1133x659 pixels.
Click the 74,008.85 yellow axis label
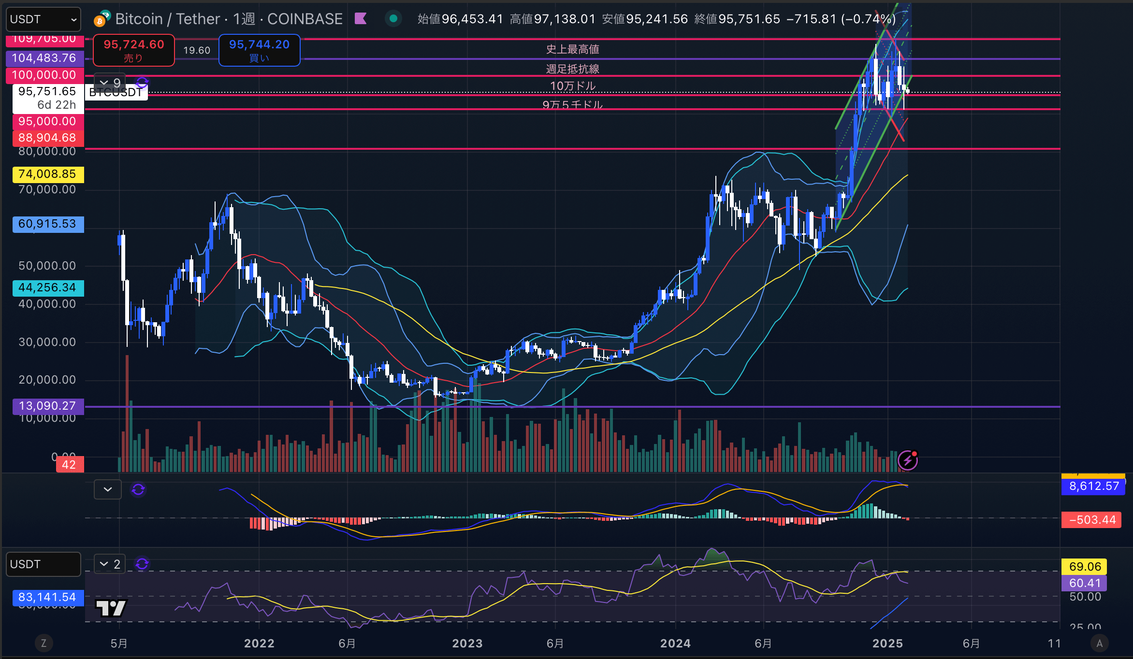(48, 174)
